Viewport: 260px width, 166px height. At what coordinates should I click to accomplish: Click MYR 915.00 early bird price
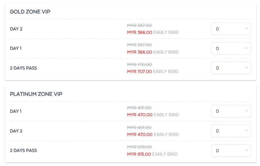[139, 154]
